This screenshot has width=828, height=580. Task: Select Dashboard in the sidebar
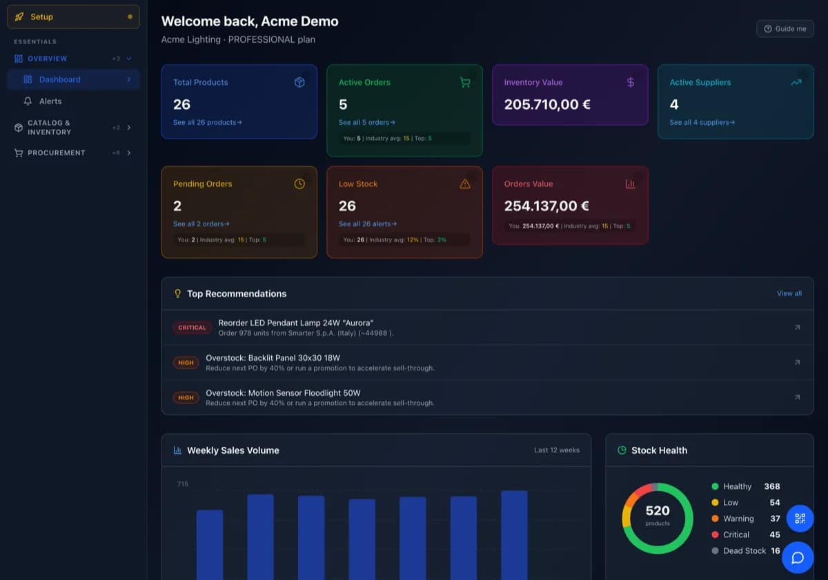click(x=73, y=79)
